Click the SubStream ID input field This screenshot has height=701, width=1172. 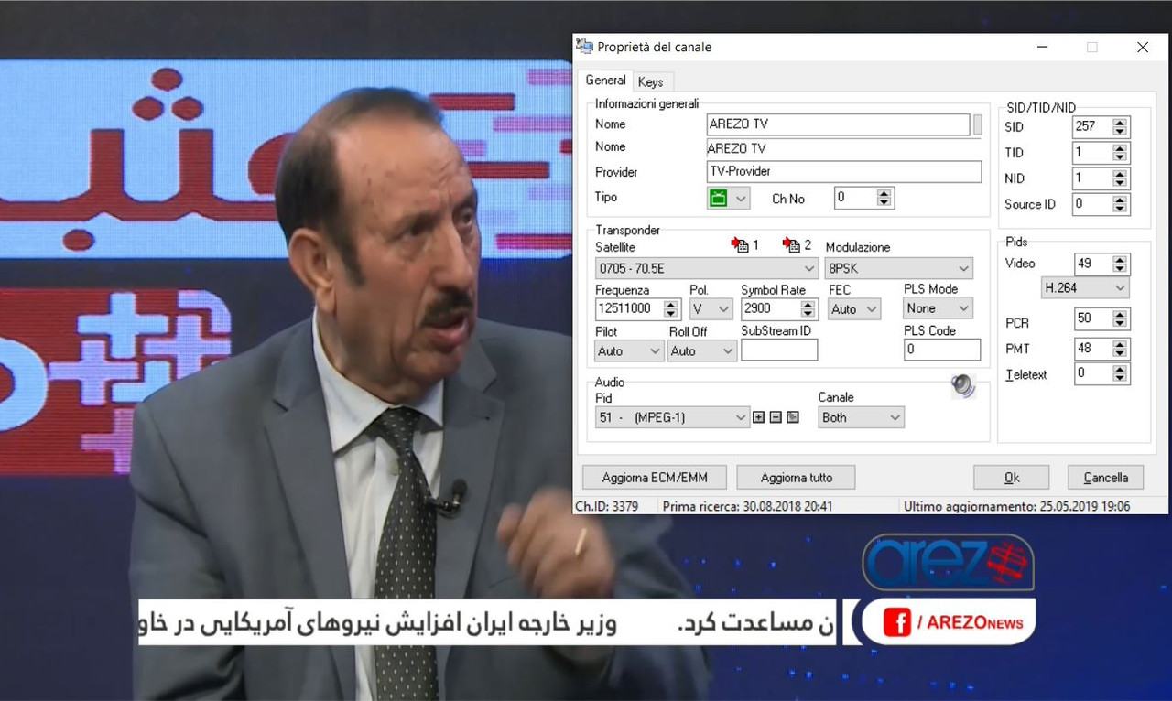[779, 350]
